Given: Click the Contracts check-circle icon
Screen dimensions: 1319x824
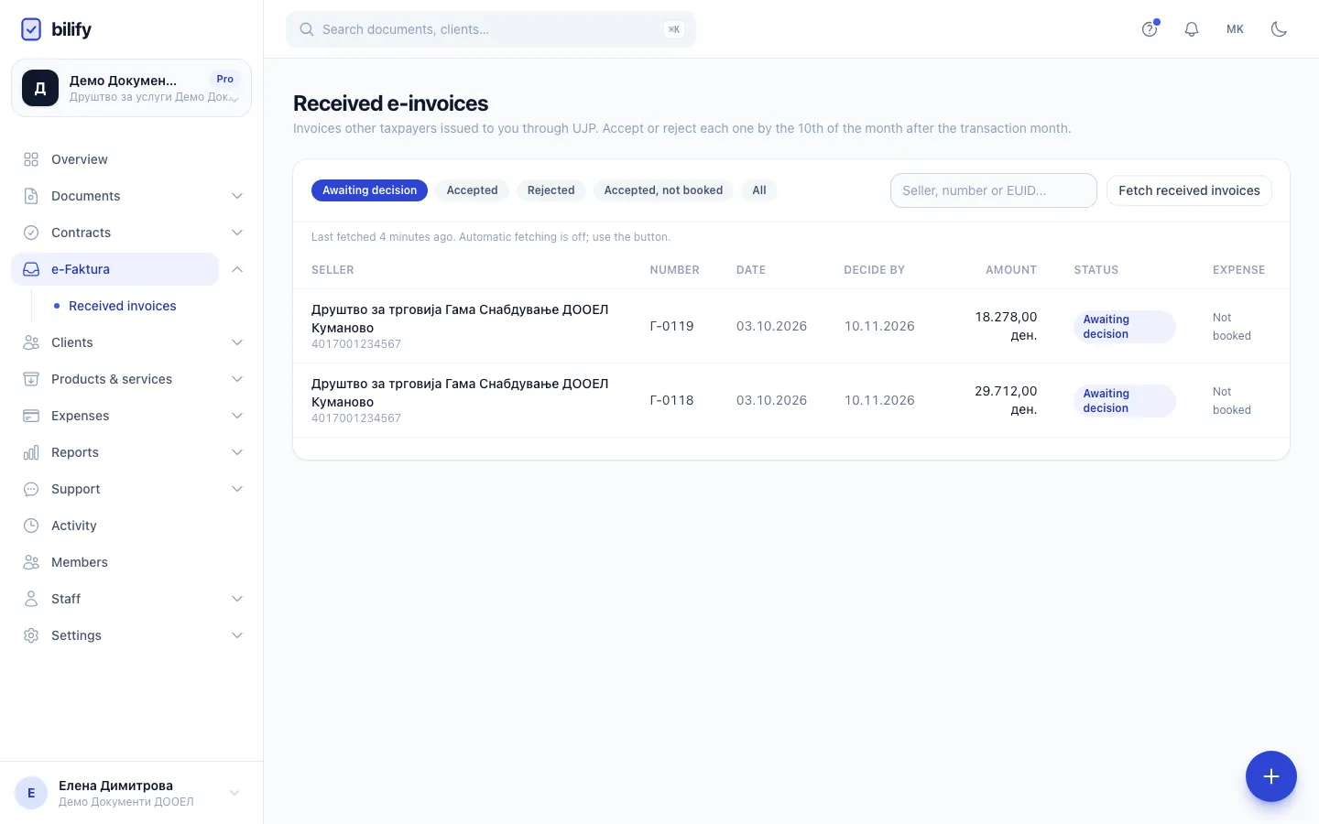Looking at the screenshot, I should (31, 233).
